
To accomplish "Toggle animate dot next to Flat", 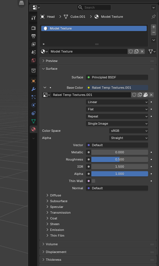I will click(x=151, y=109).
